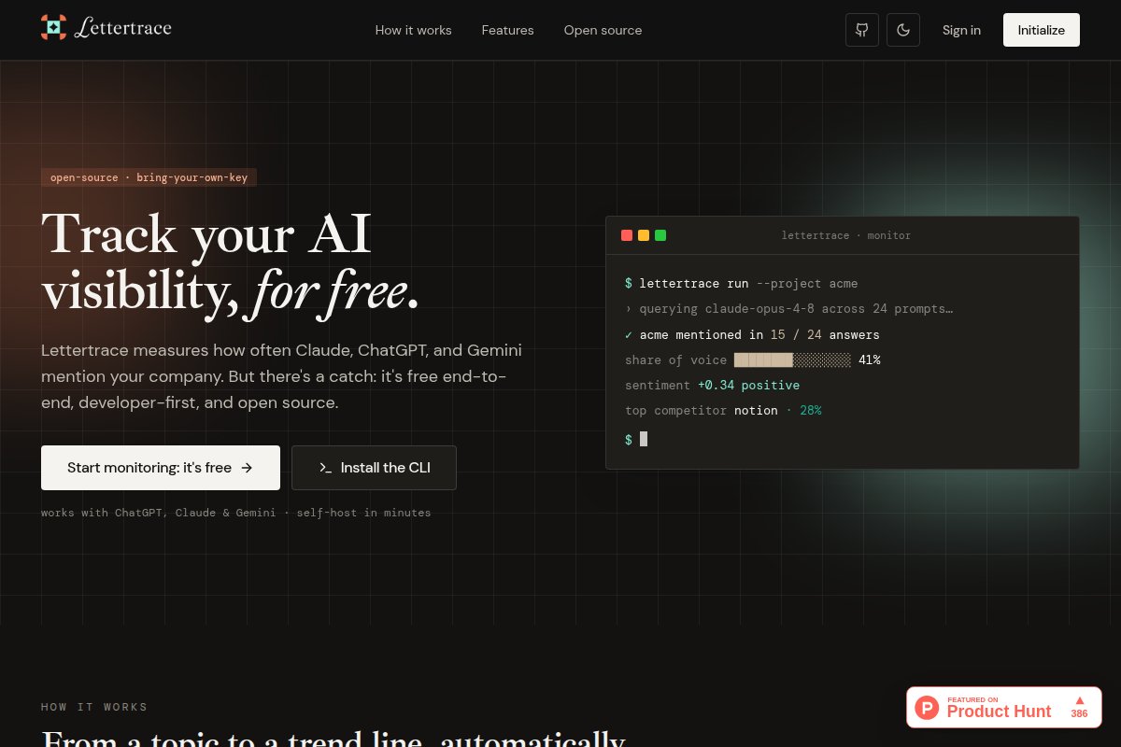
Task: Click the green terminal window dot
Action: coord(660,235)
